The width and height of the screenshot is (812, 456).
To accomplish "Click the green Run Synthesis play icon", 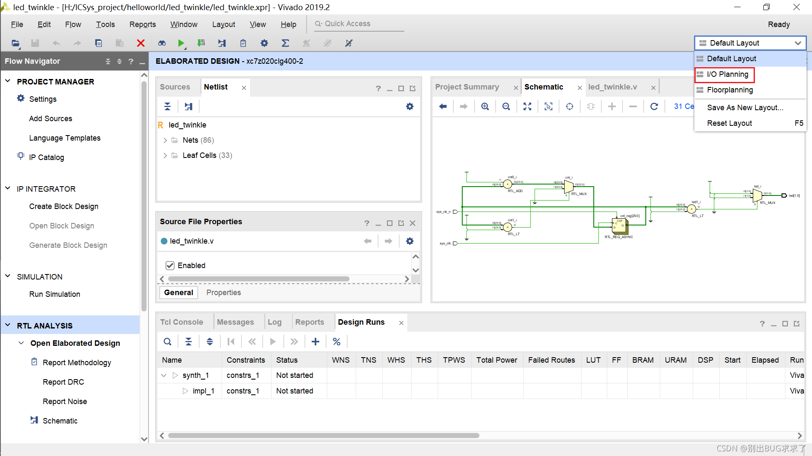I will click(x=181, y=43).
